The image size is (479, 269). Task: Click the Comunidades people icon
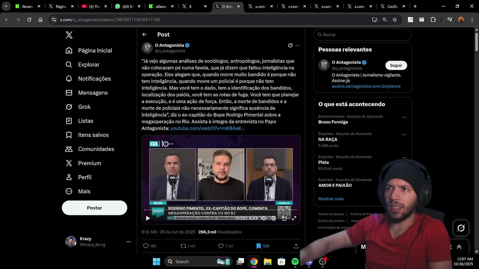point(69,149)
